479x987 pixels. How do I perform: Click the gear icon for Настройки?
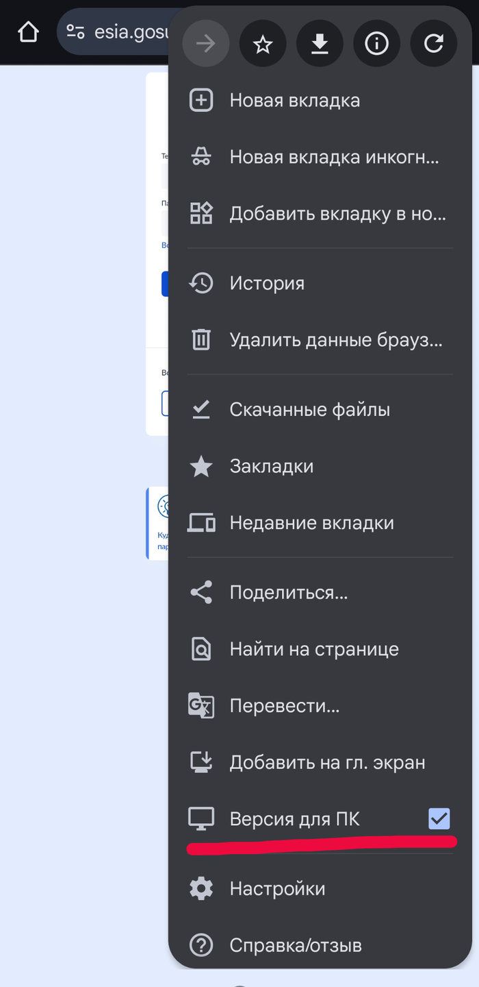click(201, 889)
